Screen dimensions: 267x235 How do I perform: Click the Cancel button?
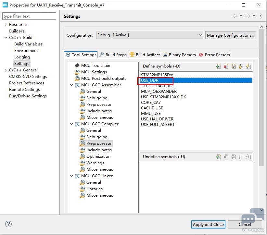pyautogui.click(x=245, y=224)
